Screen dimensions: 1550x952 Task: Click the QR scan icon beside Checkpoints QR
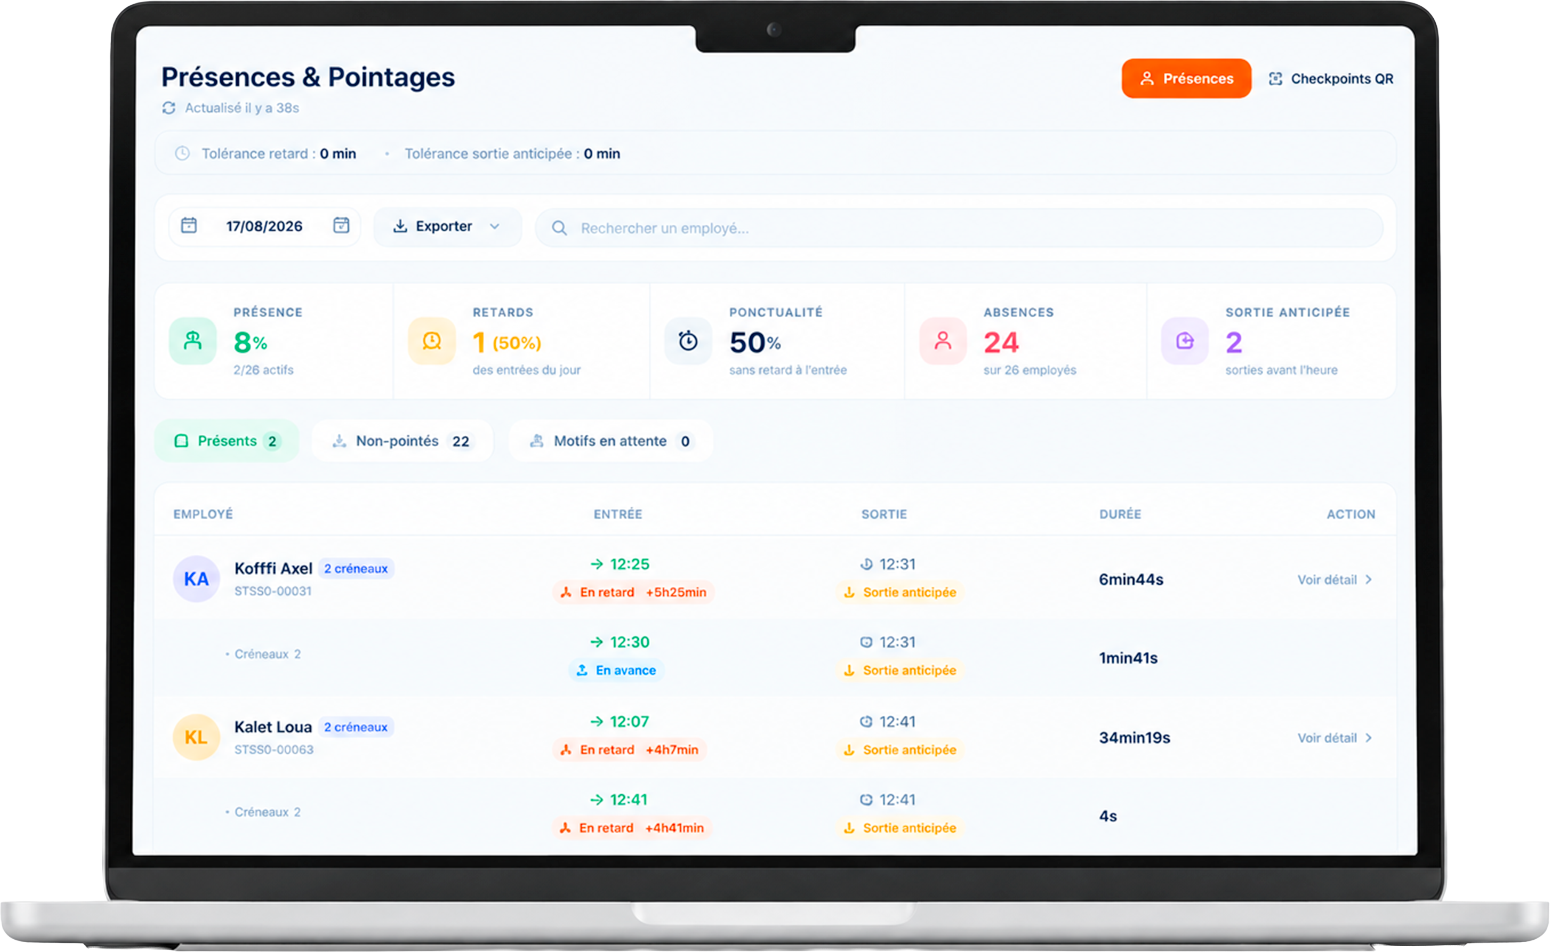click(1275, 79)
